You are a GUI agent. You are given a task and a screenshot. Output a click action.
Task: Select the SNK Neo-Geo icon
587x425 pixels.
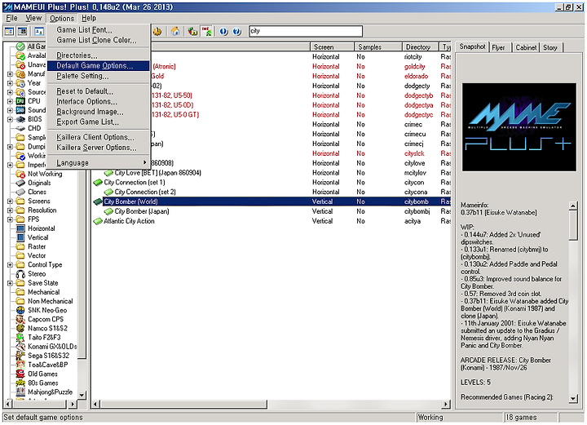click(20, 311)
